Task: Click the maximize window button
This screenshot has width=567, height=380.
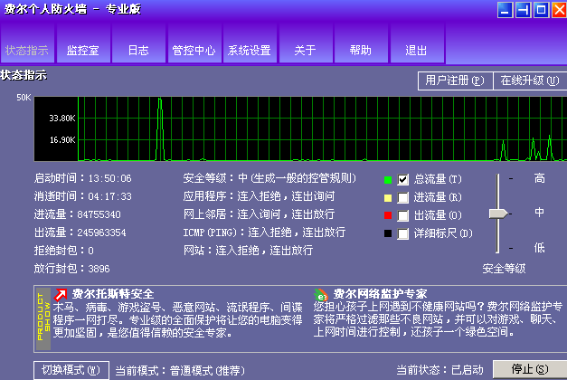Action: point(542,10)
